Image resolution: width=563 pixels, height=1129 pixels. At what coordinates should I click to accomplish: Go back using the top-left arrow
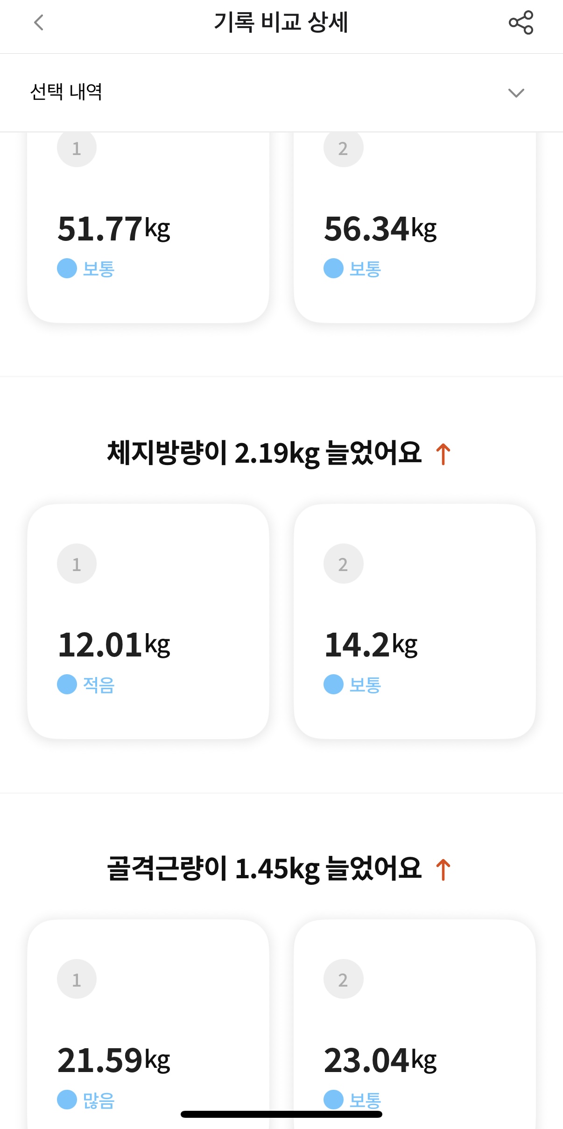pos(39,22)
